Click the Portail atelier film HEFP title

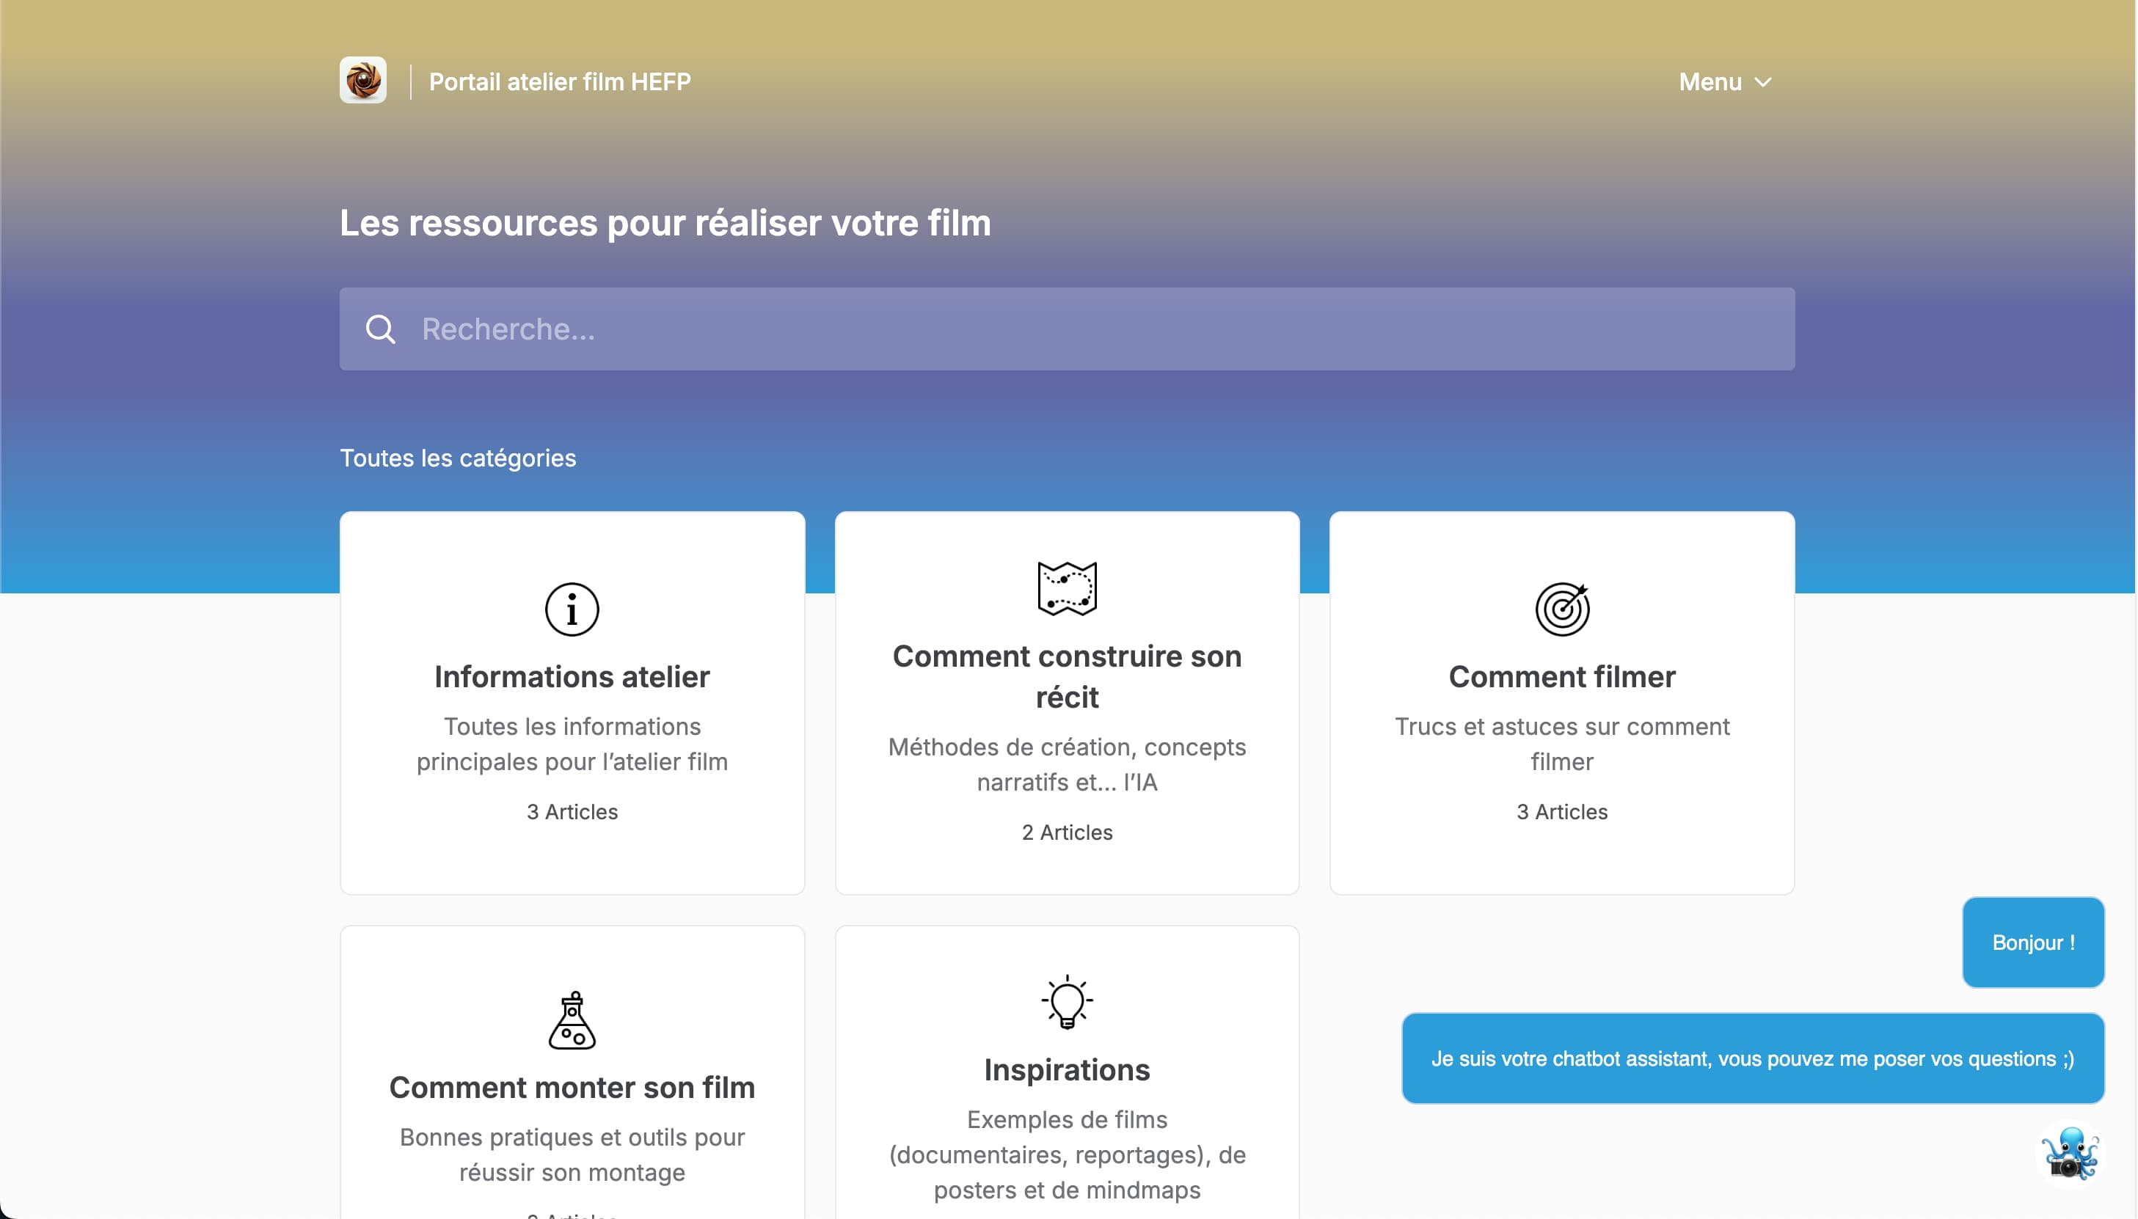pos(559,82)
